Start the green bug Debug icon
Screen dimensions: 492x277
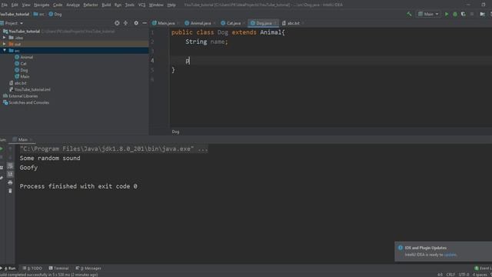point(455,14)
